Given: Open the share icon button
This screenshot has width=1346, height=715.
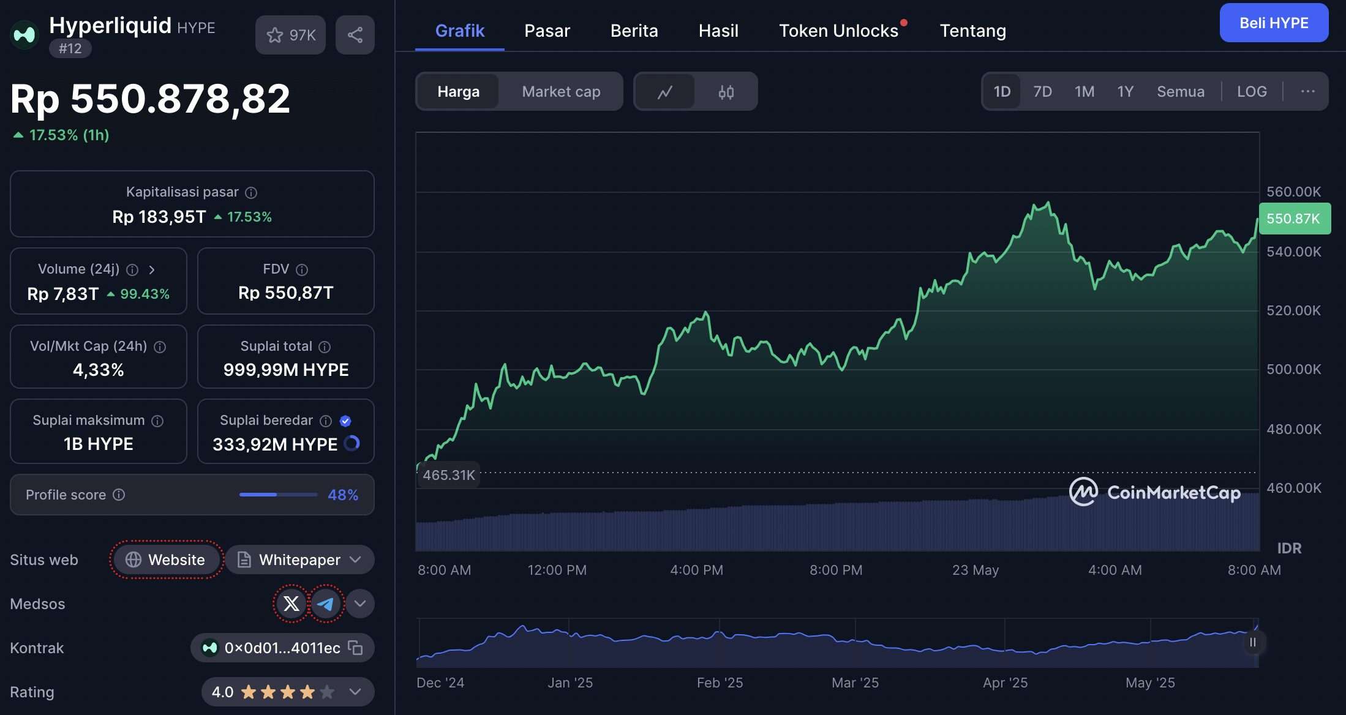Looking at the screenshot, I should (355, 35).
